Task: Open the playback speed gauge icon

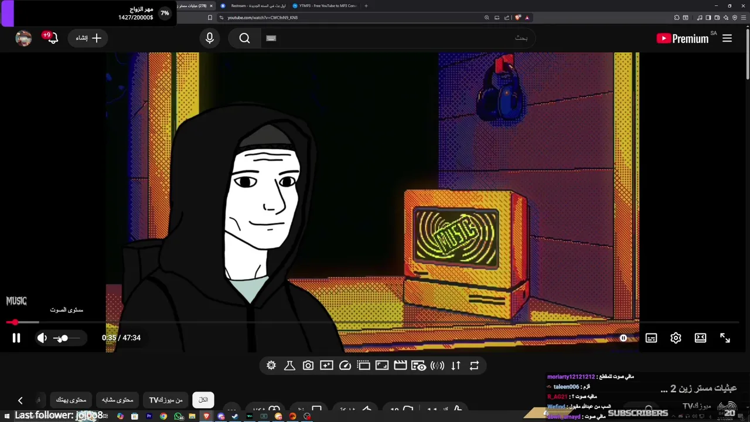Action: click(x=345, y=365)
